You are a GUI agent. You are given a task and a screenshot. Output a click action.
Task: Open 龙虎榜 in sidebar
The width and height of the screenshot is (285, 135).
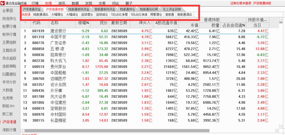(x=8, y=98)
